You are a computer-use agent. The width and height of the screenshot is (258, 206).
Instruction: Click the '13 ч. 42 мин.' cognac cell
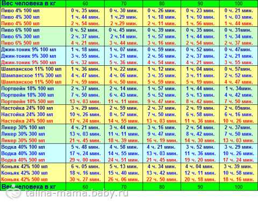tap(162, 173)
